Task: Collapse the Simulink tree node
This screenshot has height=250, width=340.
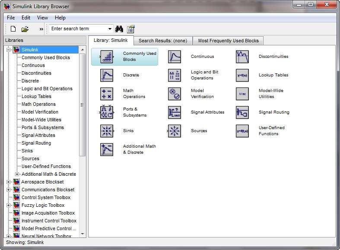Action: [x=9, y=50]
